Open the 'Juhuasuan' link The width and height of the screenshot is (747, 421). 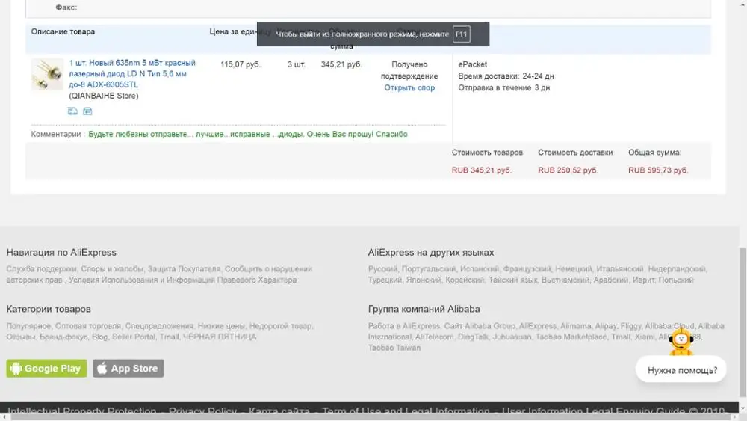[x=512, y=337]
